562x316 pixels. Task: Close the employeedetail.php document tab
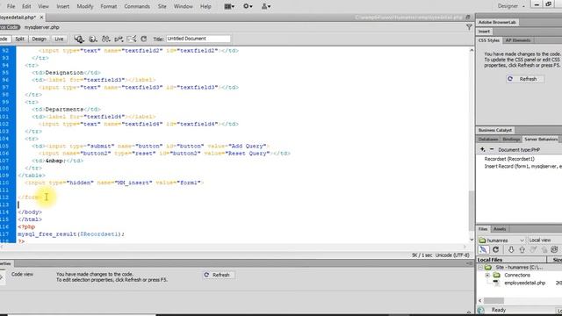41,18
